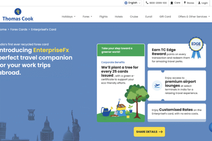The height and width of the screenshot is (141, 212).
Task: Click the yellow EnterpriseFx heading text
Action: [x=51, y=50]
